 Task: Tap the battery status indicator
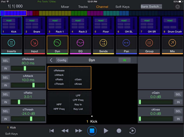[x=181, y=2]
